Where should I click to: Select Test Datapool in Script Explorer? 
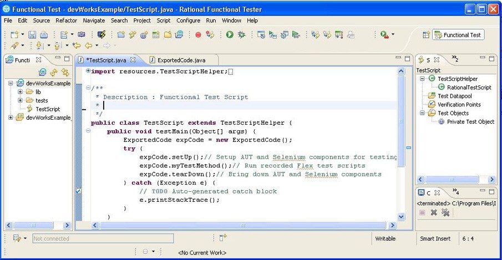click(x=455, y=96)
